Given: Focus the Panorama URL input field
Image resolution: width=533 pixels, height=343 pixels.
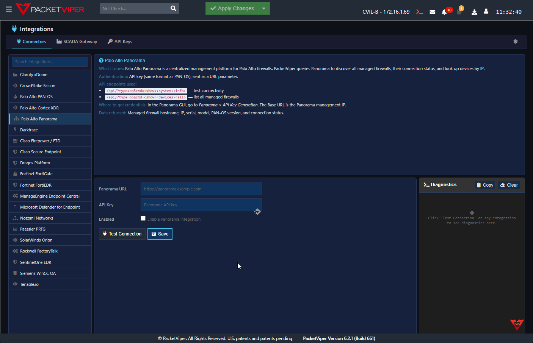Looking at the screenshot, I should click(201, 189).
